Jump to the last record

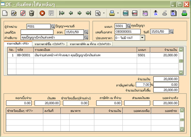point(88,13)
